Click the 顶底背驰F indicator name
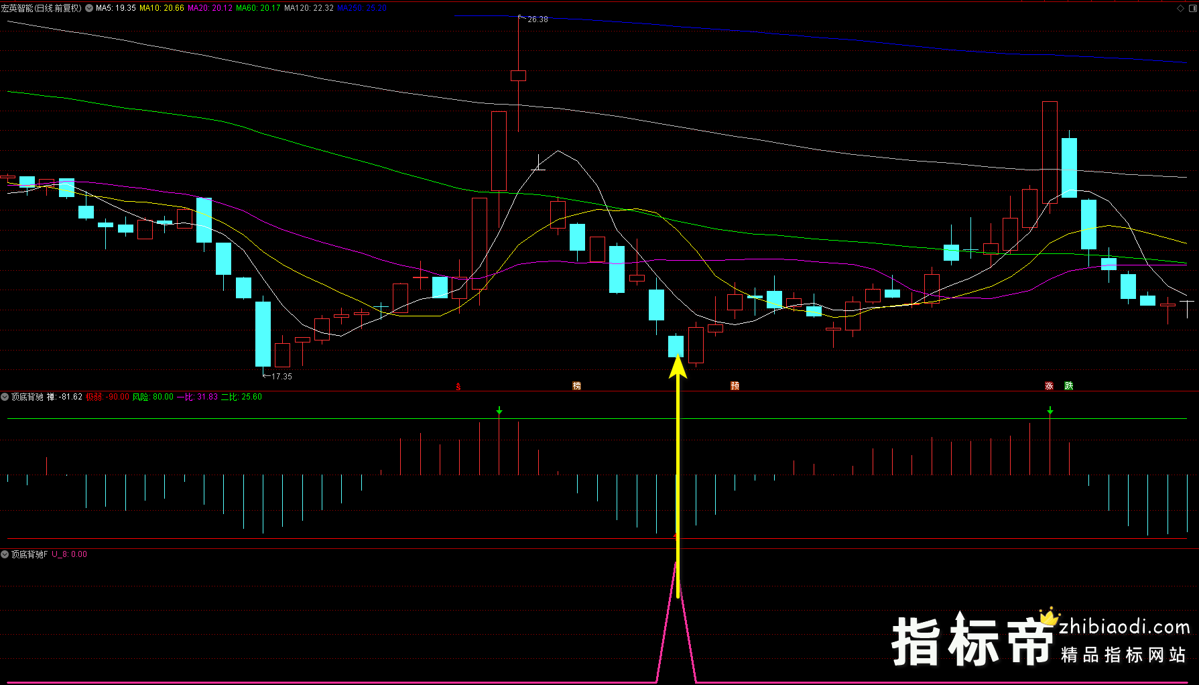The image size is (1199, 685). tap(29, 554)
